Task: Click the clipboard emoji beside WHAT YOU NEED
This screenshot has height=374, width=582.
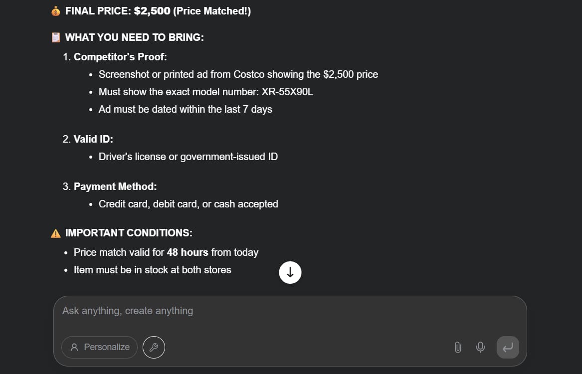Action: point(56,37)
